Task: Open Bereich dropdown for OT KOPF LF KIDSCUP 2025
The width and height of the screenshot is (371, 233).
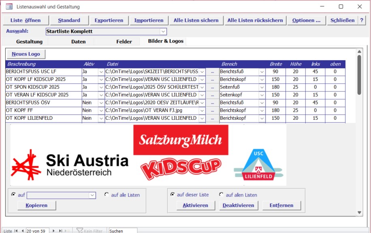Action: click(x=262, y=80)
